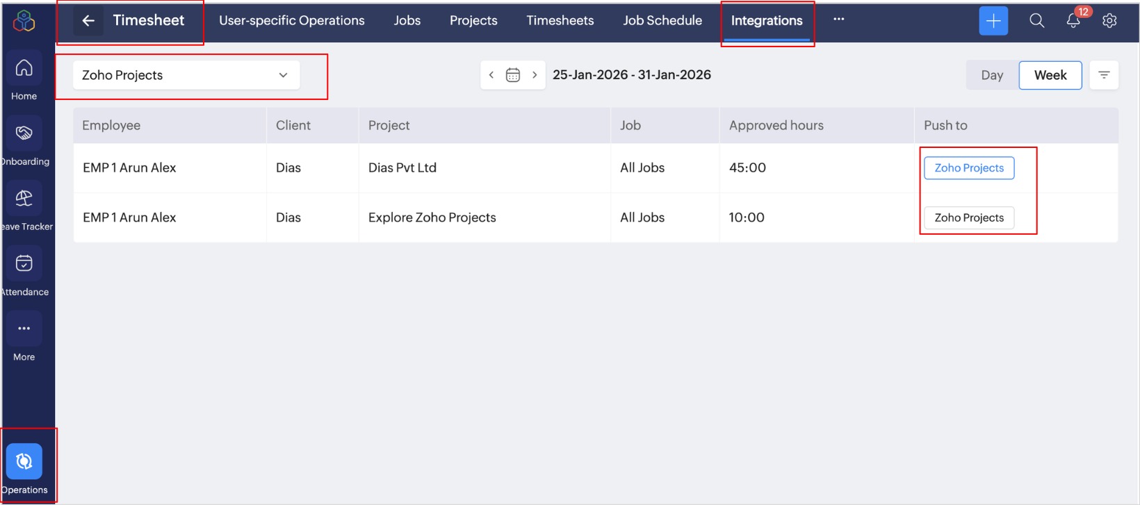
Task: Switch to Week view
Action: pos(1050,75)
